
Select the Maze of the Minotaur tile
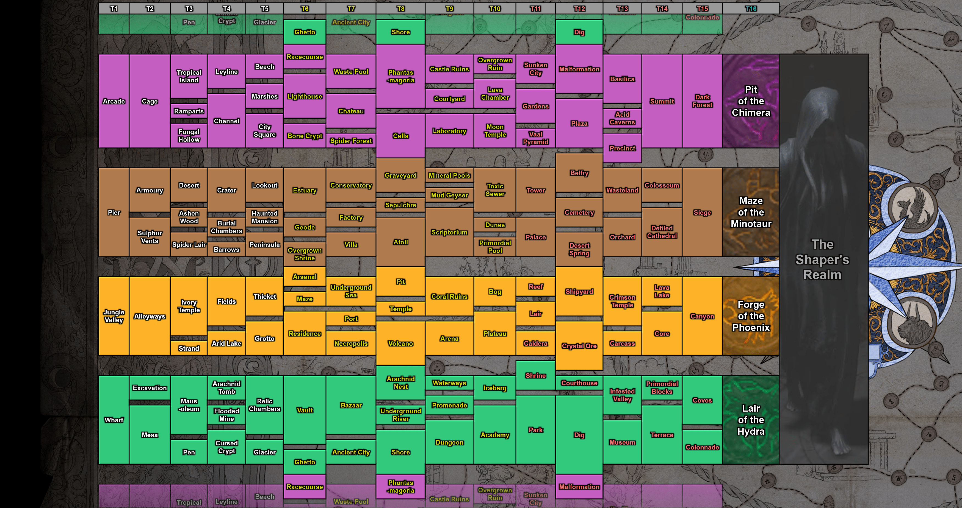pyautogui.click(x=751, y=212)
